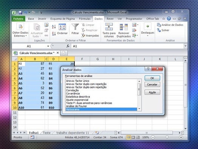Switch to Page Break Preview icon

[138, 137]
